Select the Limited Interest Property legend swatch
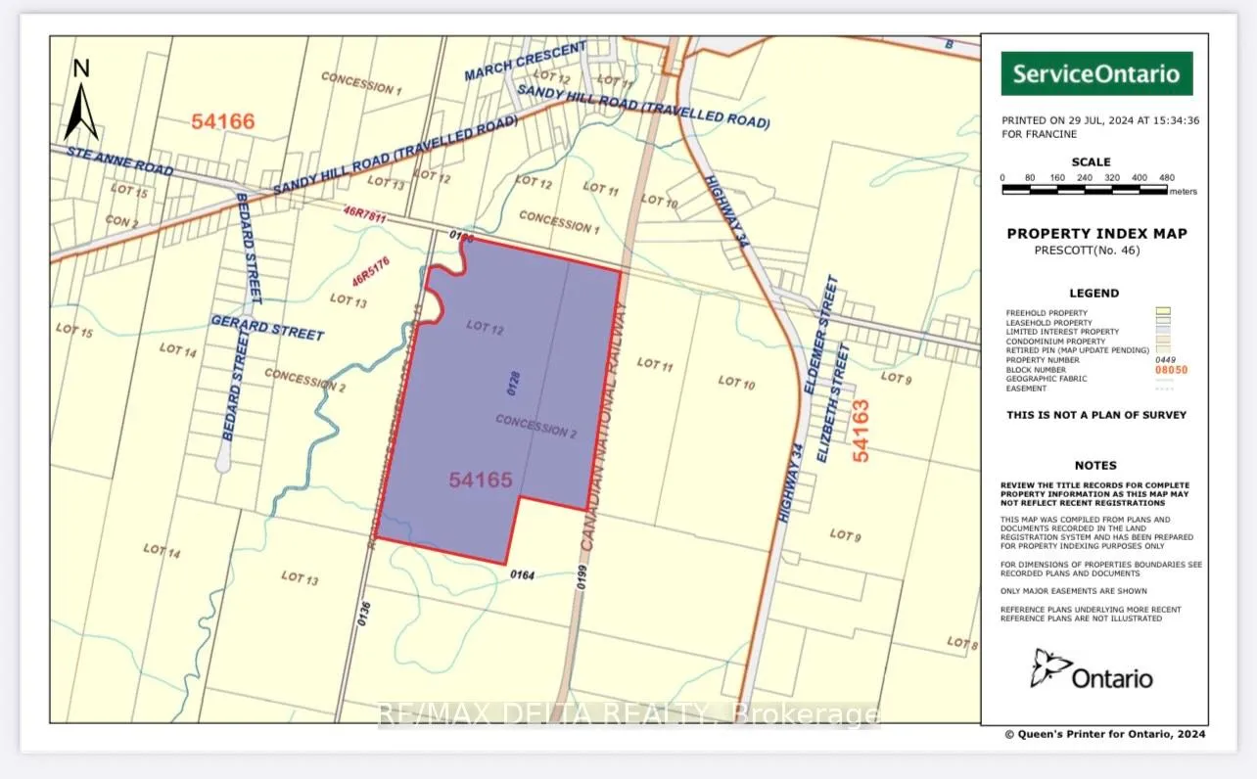 click(x=1163, y=332)
